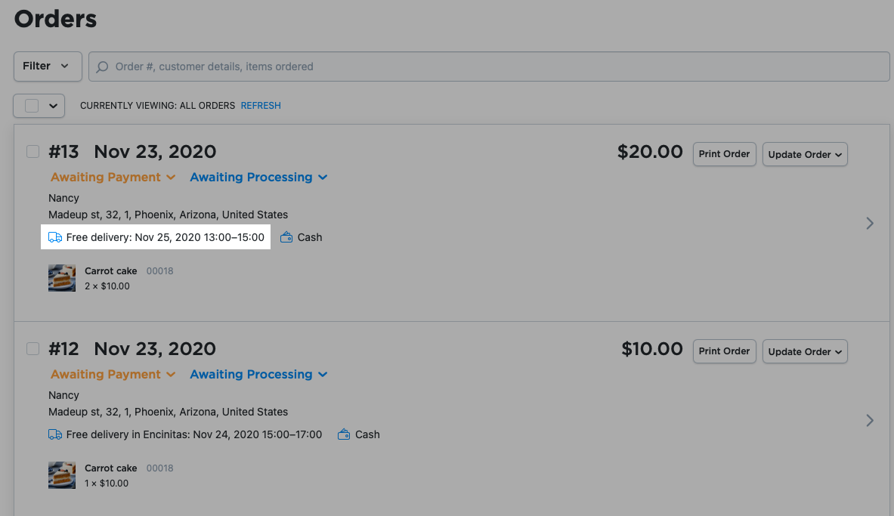
Task: Click the Cash wallet icon on order #13
Action: (x=286, y=237)
